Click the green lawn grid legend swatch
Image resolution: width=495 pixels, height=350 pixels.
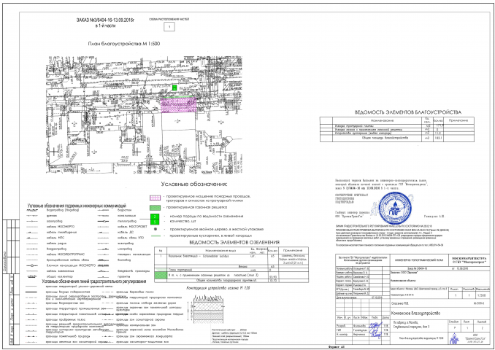click(155, 208)
